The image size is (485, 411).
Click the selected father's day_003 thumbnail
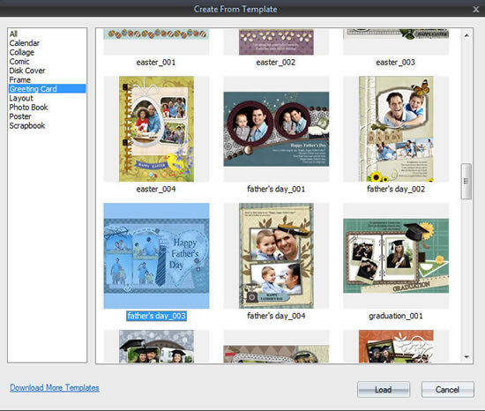pos(156,256)
